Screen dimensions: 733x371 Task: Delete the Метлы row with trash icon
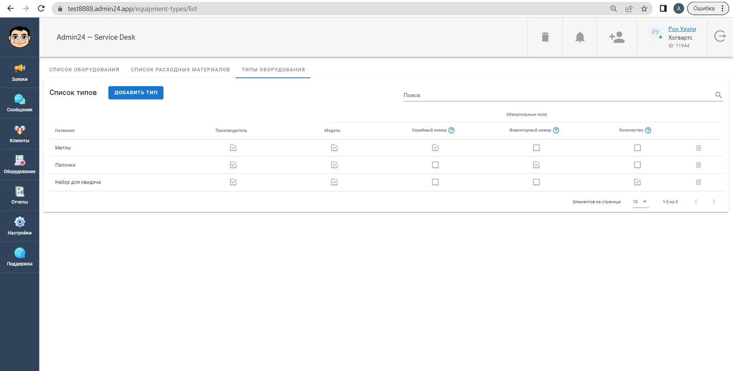[x=699, y=148]
